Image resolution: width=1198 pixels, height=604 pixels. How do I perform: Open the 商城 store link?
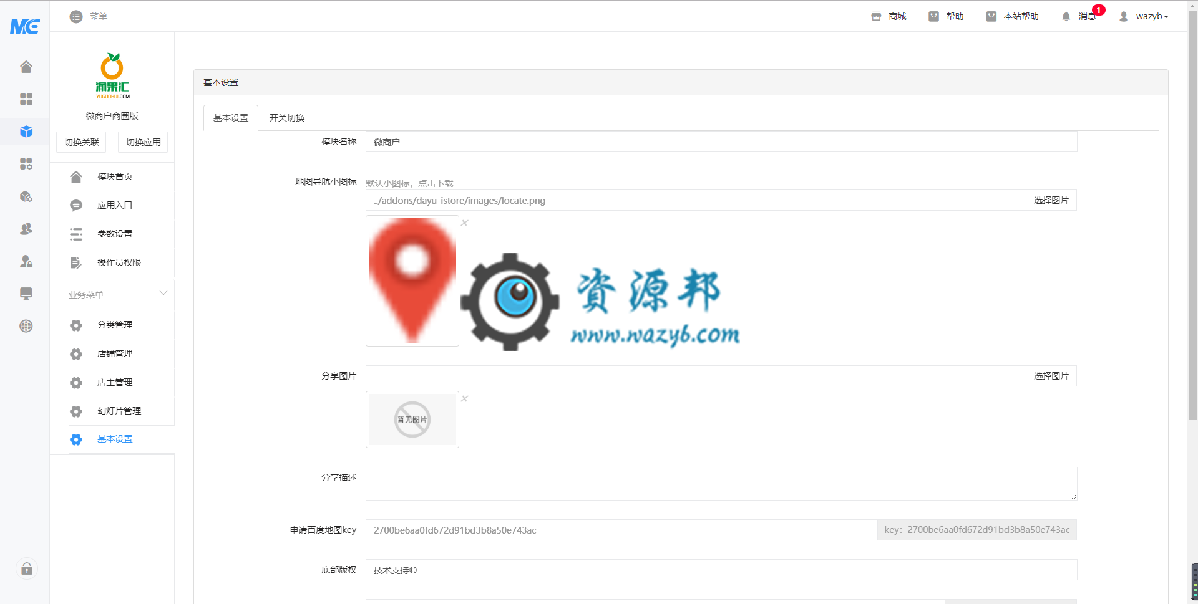(889, 16)
